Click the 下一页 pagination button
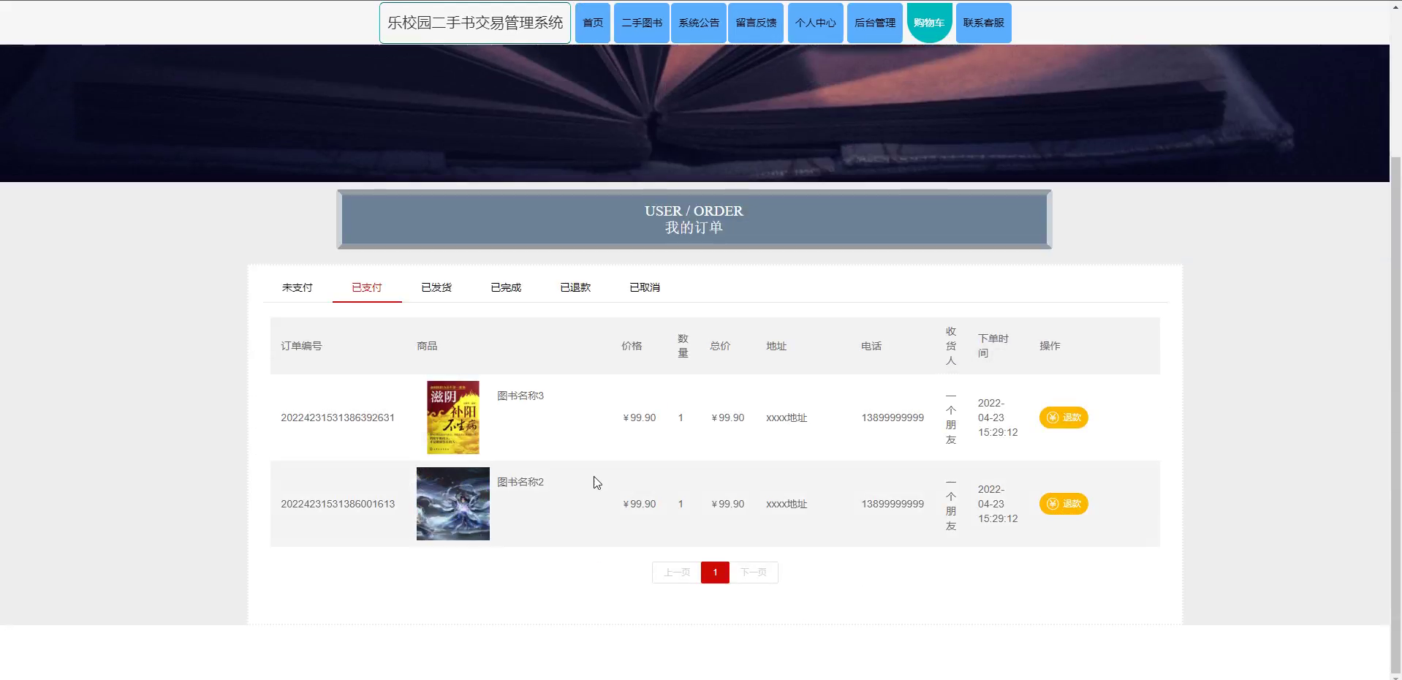Viewport: 1402px width, 680px height. pyautogui.click(x=754, y=573)
